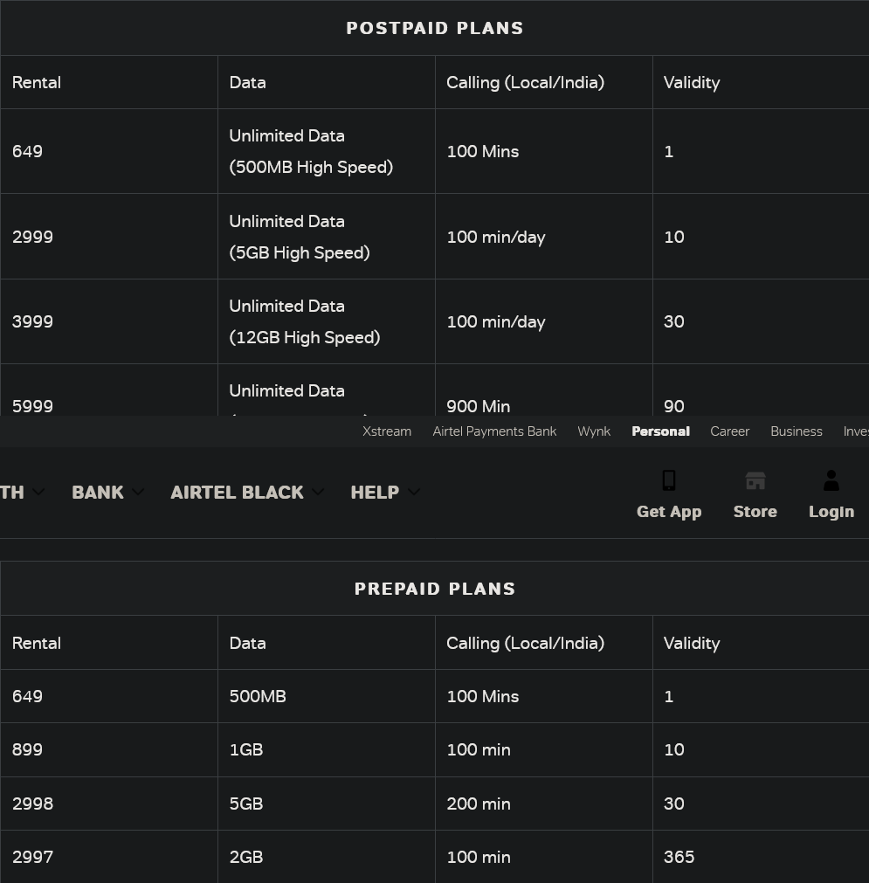Visit the Wynk link

(594, 431)
